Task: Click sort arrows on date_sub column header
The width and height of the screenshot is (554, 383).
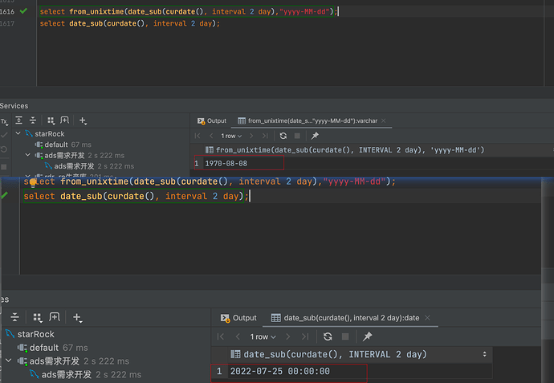Action: tap(484, 354)
